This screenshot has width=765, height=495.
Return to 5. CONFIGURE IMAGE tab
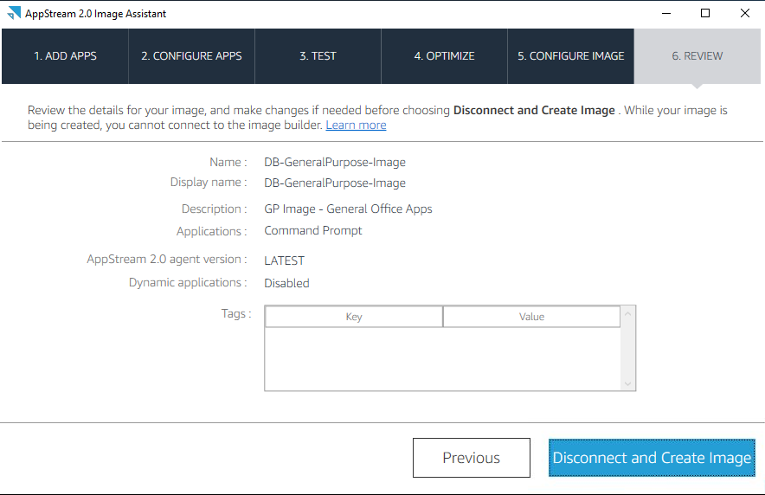(x=571, y=56)
